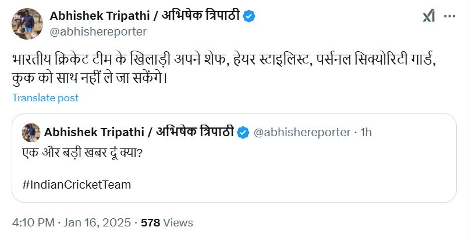This screenshot has width=472, height=241.
Task: Open main author's profile picture
Action: [x=24, y=23]
